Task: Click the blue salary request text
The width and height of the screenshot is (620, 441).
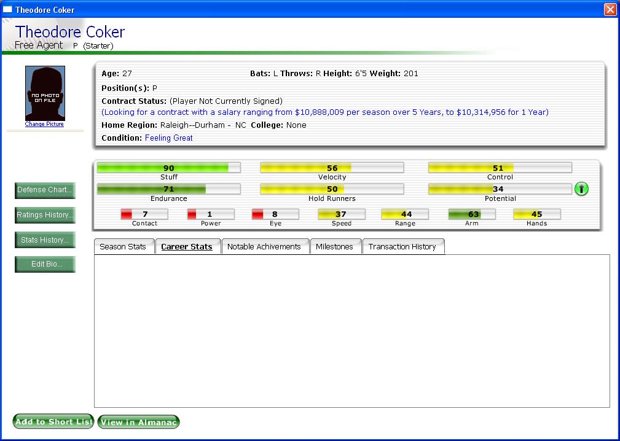Action: point(325,112)
